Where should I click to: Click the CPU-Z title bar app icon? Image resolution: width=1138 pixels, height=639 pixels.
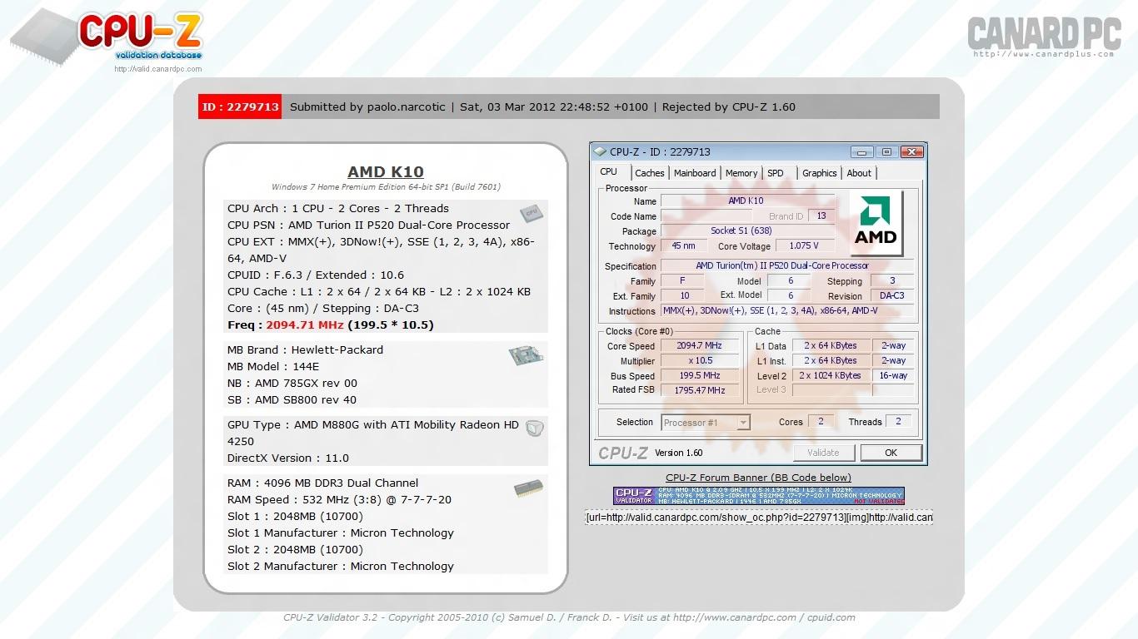[x=600, y=152]
